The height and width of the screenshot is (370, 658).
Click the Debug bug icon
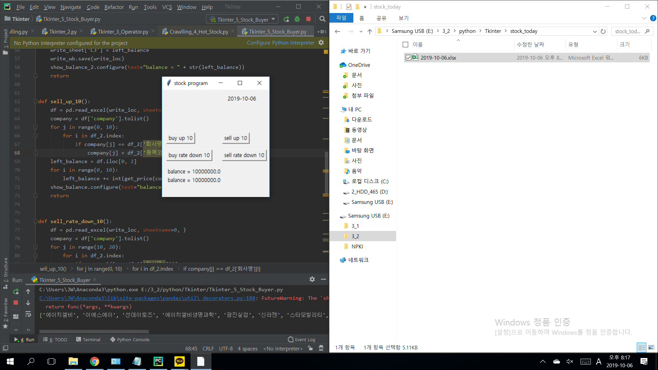[x=297, y=19]
